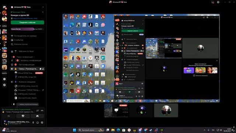
Task: Open chat icon on Связь с Руководством channel
Action: (41, 69)
